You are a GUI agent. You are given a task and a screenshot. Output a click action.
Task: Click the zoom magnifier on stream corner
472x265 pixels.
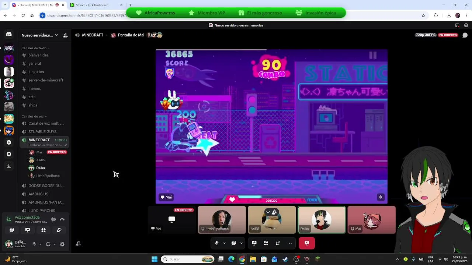tap(381, 197)
